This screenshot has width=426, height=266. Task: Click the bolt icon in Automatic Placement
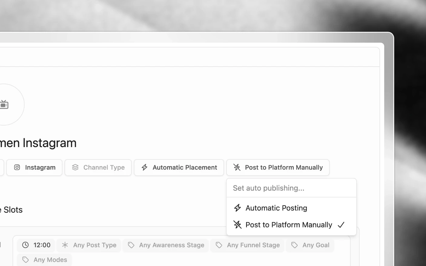[x=144, y=167]
